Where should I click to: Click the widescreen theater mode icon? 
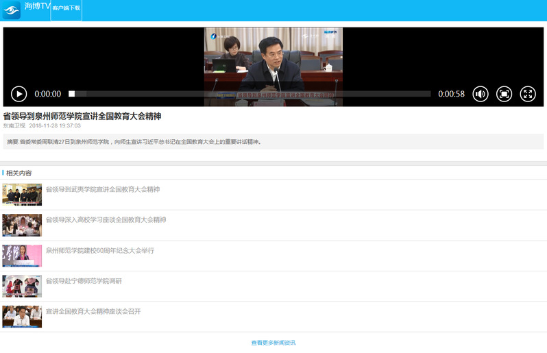coord(504,94)
